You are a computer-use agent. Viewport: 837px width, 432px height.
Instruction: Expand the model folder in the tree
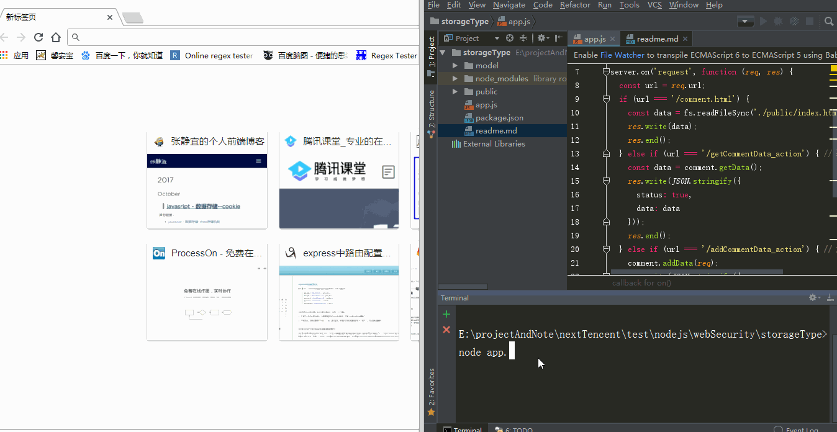click(455, 66)
